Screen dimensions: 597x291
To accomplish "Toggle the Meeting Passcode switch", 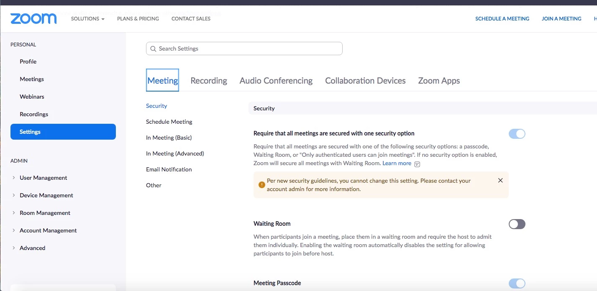I will click(517, 283).
